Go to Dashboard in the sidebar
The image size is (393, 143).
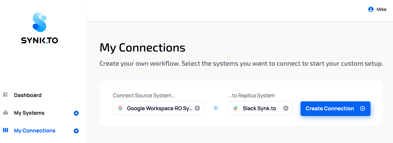pos(28,95)
